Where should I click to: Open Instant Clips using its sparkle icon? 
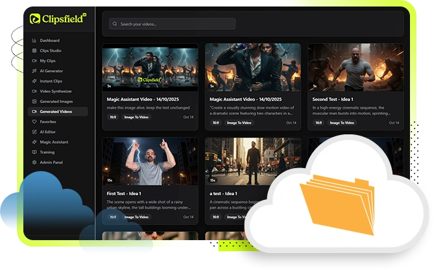[34, 81]
